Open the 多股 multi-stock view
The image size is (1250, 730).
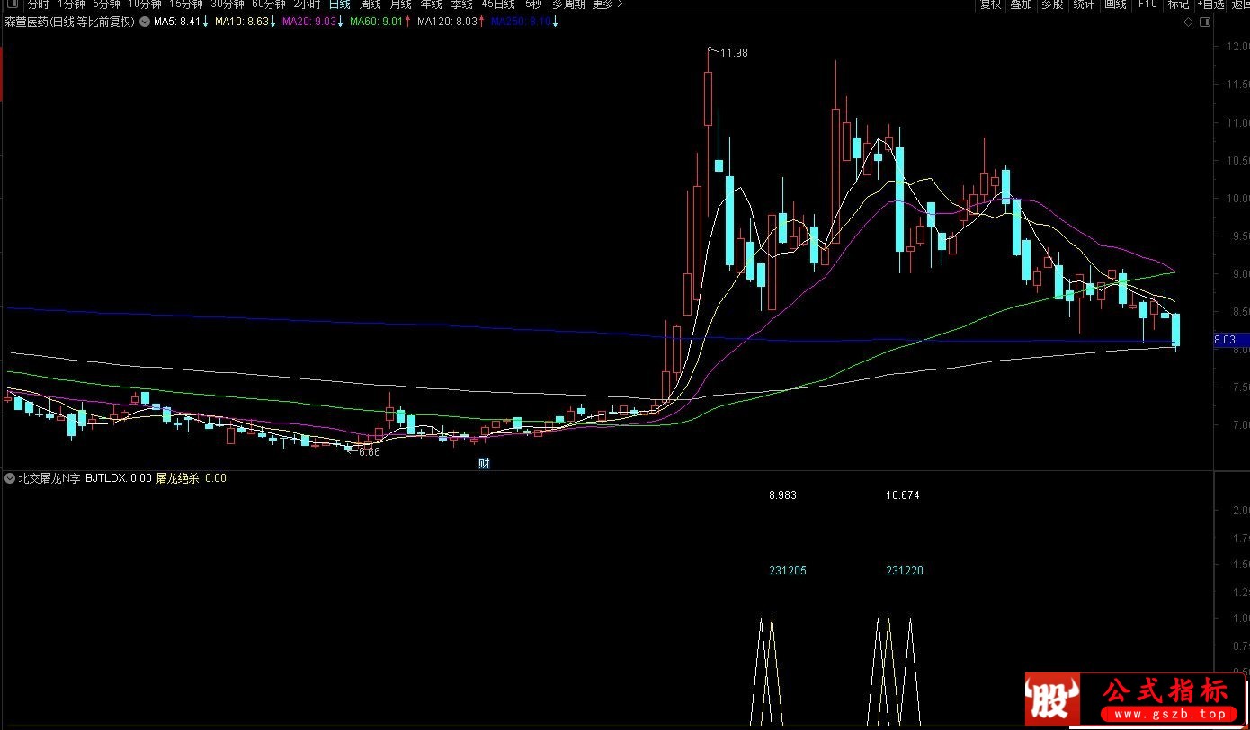(x=1052, y=4)
